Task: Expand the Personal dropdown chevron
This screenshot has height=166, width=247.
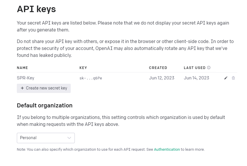Action: click(69, 138)
